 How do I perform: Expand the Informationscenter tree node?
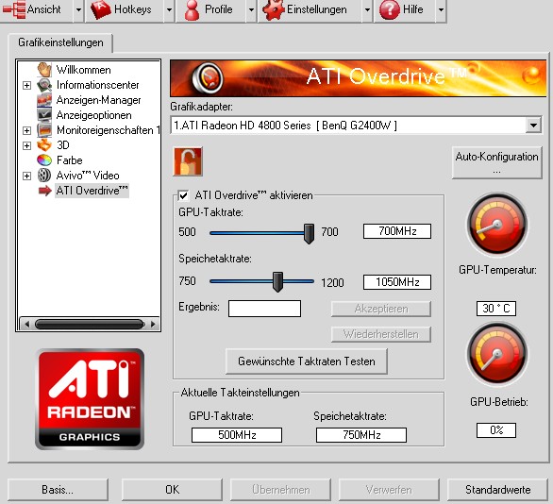[x=26, y=85]
